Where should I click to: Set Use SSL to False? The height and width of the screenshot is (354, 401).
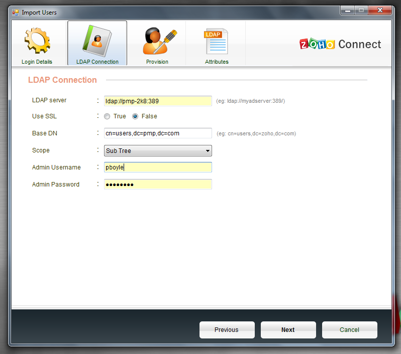135,116
